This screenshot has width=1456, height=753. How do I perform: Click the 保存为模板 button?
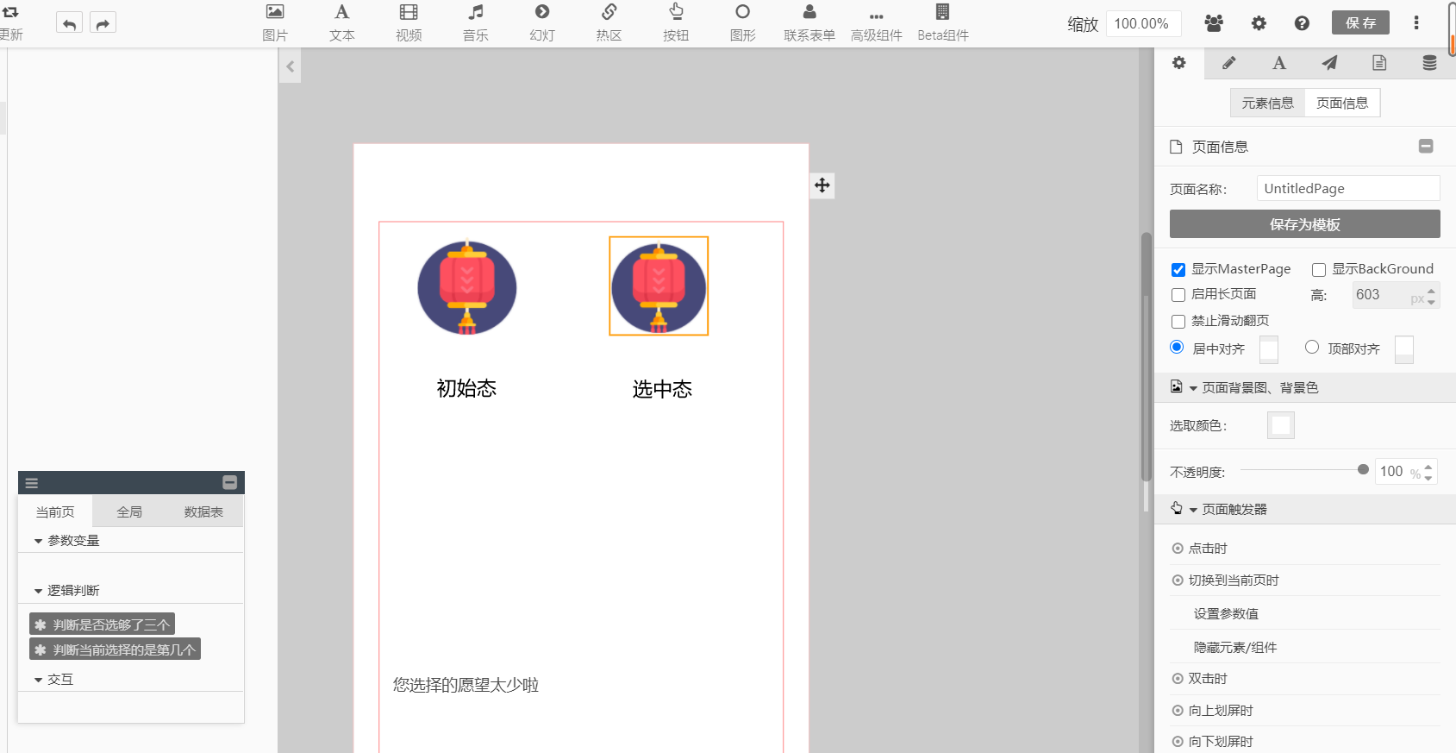pyautogui.click(x=1304, y=224)
